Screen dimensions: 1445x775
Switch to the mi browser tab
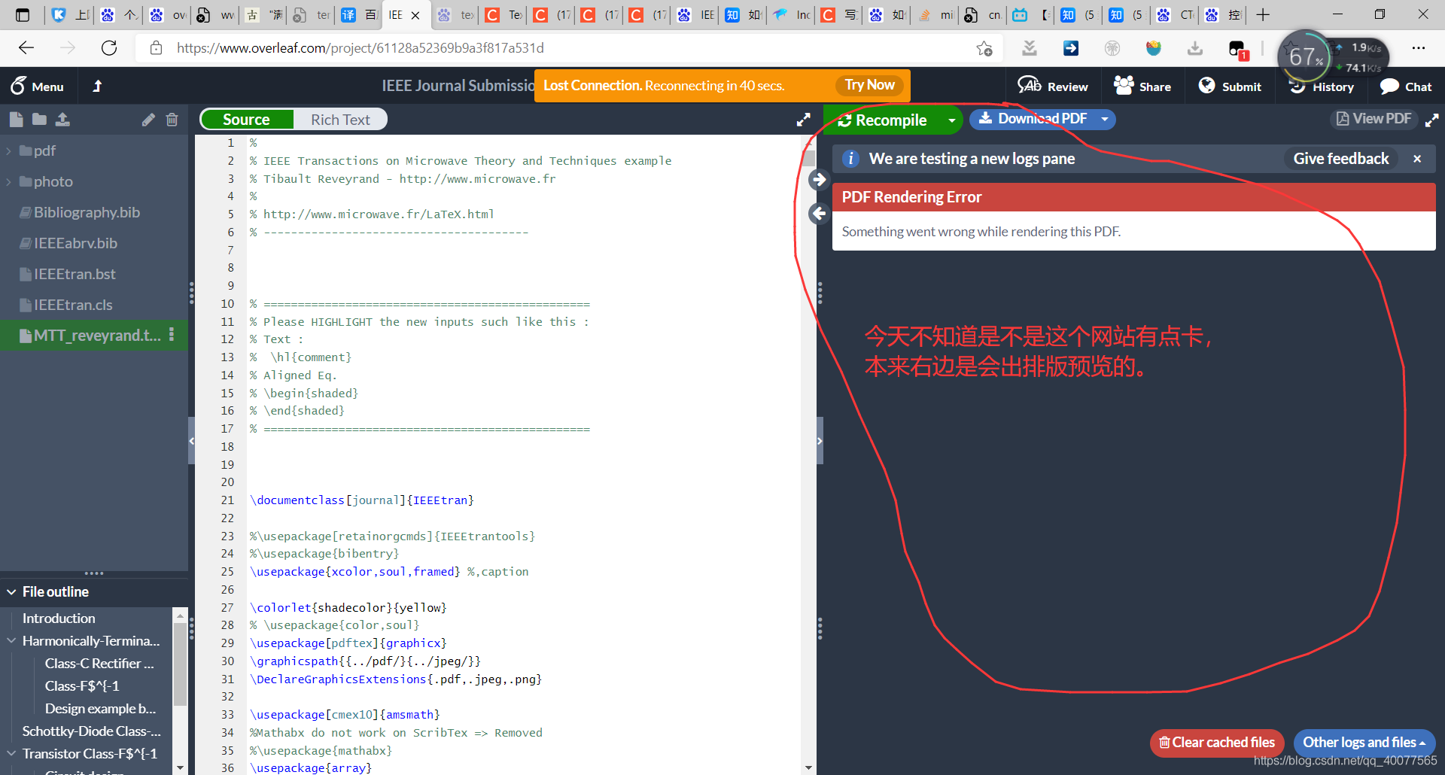(936, 14)
